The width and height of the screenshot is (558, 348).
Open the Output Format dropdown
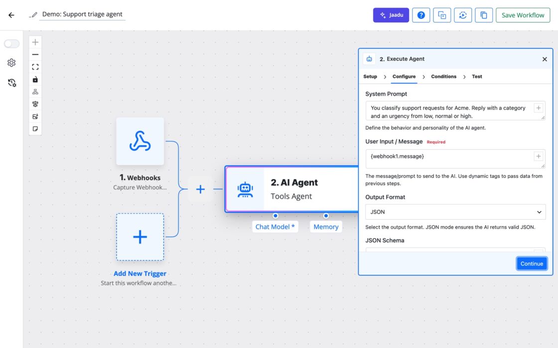click(455, 212)
